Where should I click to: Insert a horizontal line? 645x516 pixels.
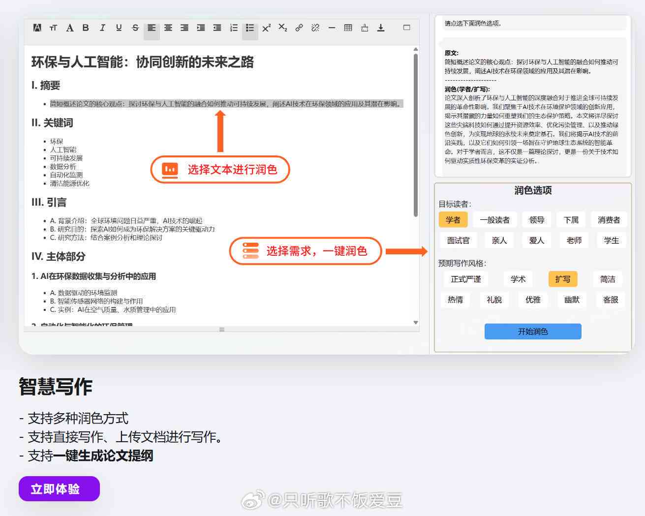(332, 28)
